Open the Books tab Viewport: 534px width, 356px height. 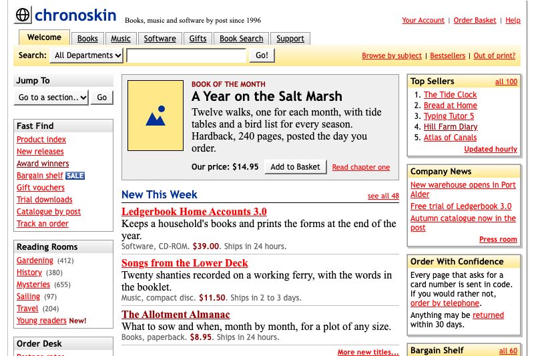coord(87,39)
